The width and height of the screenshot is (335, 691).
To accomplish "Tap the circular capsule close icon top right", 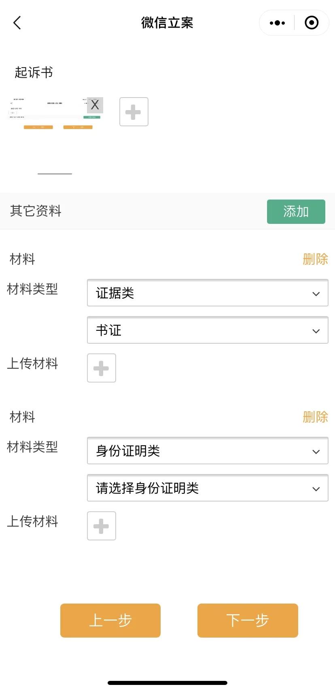I will point(312,23).
